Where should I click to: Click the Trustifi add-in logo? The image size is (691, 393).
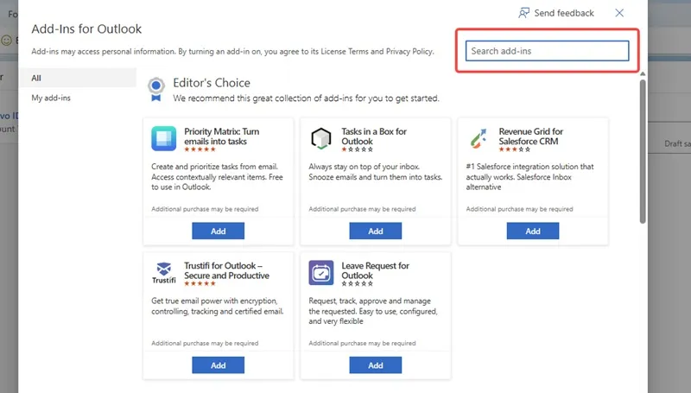pyautogui.click(x=164, y=273)
